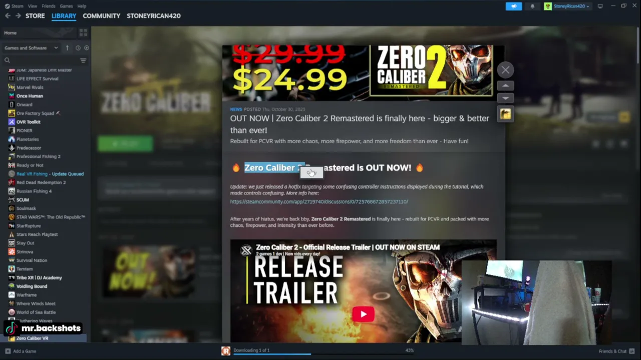Click the game icon below news arrows
The width and height of the screenshot is (641, 360).
pyautogui.click(x=505, y=114)
